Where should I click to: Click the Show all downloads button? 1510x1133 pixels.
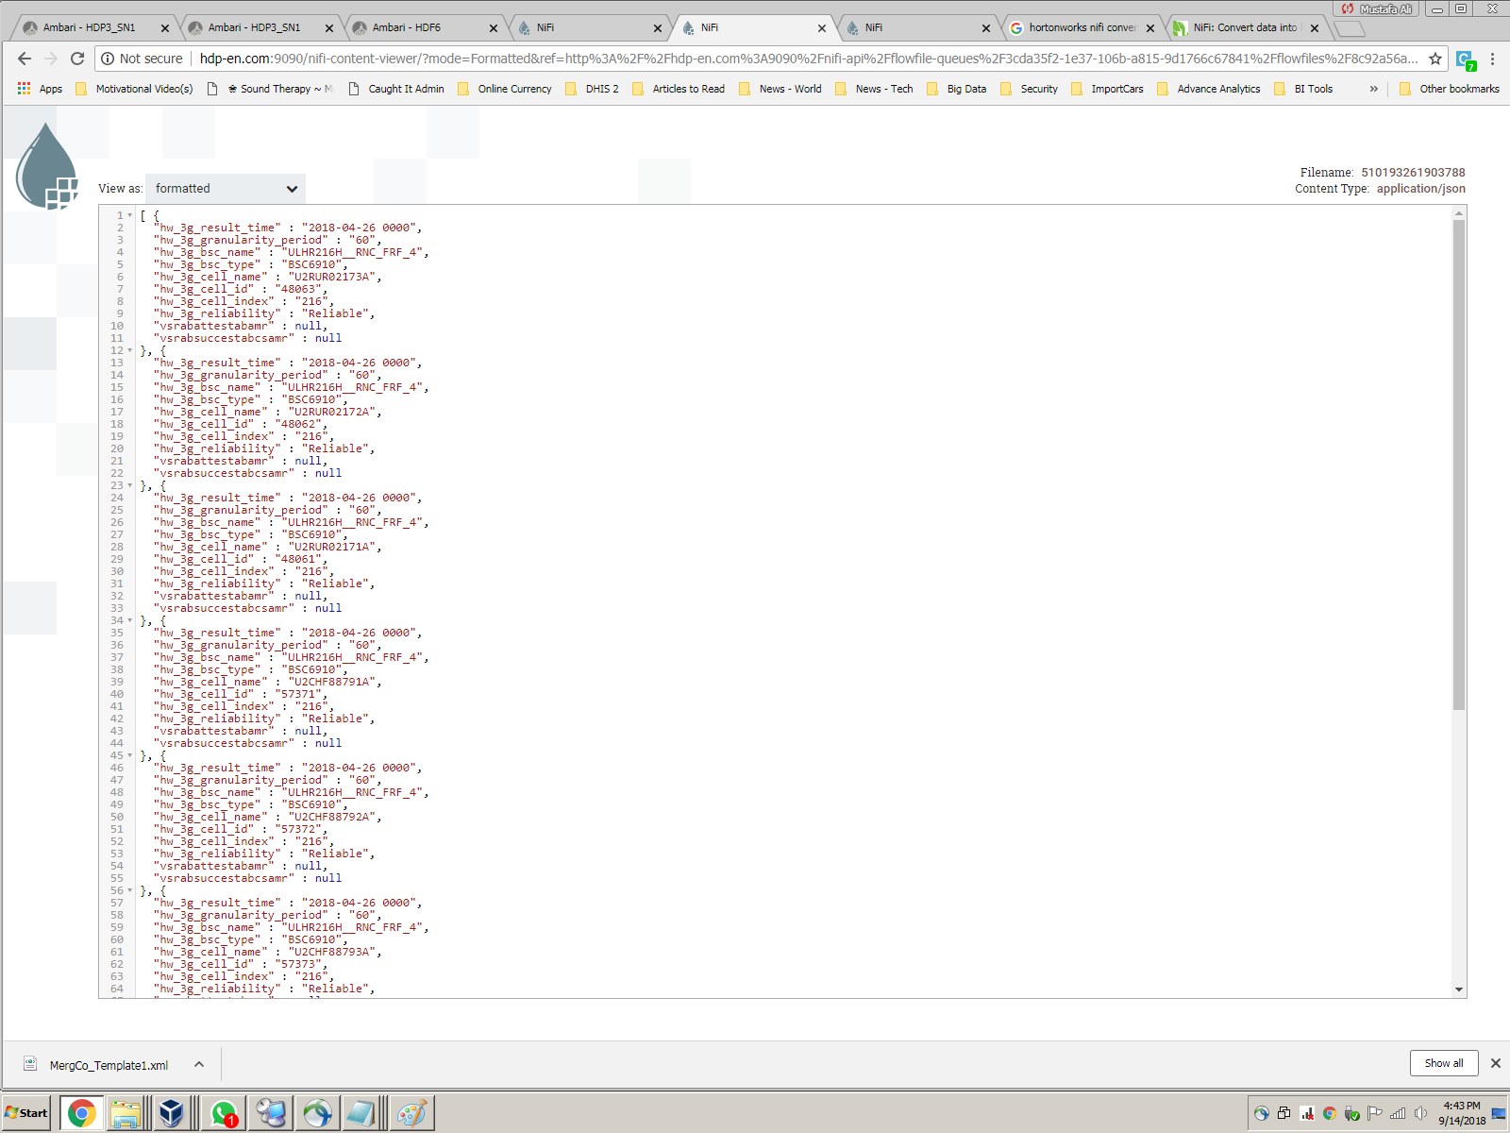pyautogui.click(x=1444, y=1063)
